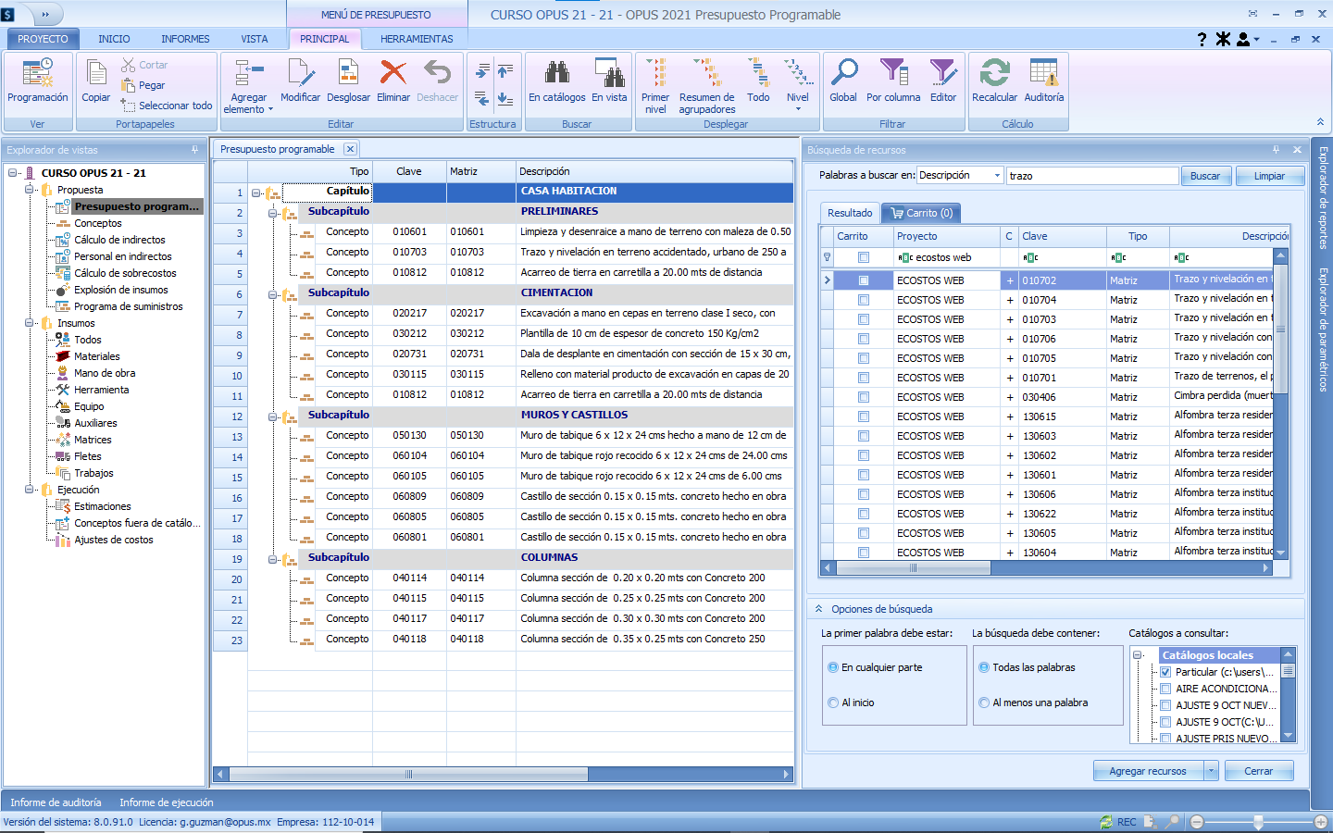Open the 'Palabras a buscar en' dropdown
This screenshot has width=1333, height=833.
(x=997, y=176)
